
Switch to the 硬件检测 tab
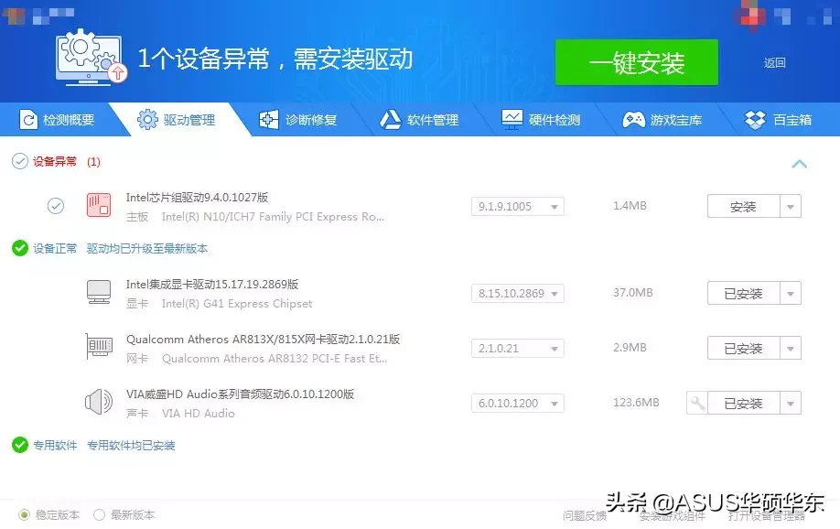pyautogui.click(x=541, y=120)
